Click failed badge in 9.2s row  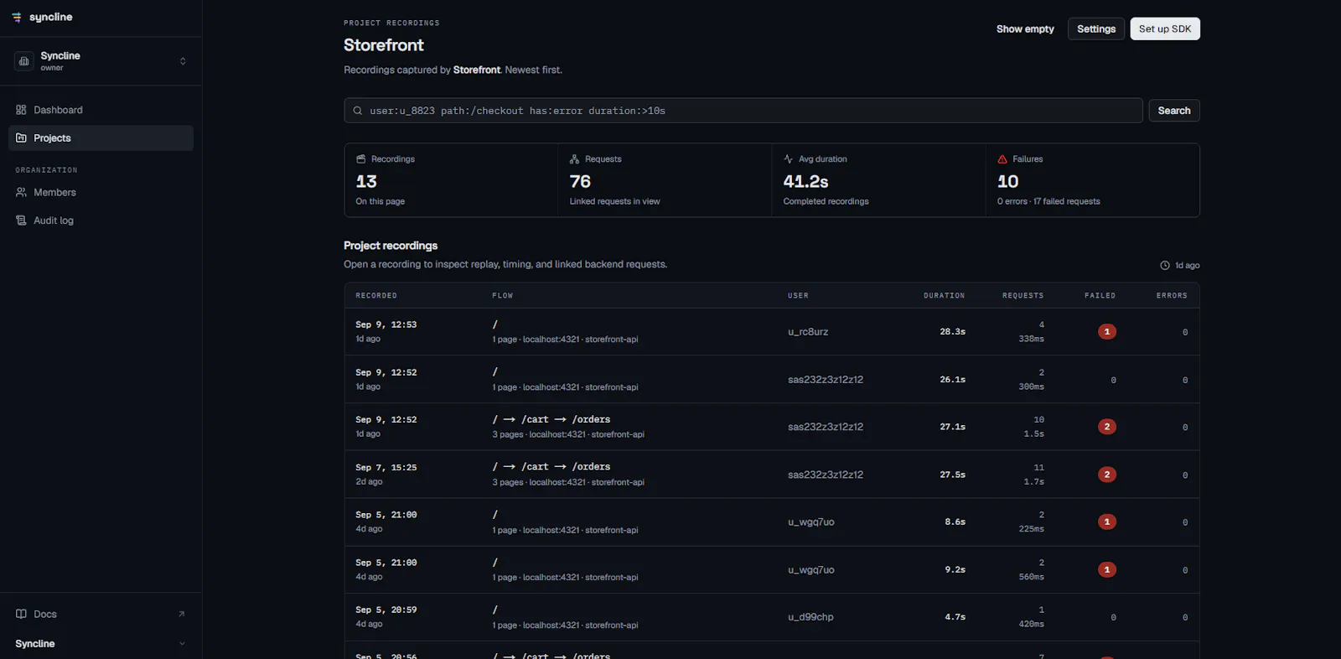(x=1107, y=570)
